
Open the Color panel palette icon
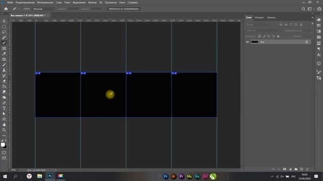tap(318, 20)
